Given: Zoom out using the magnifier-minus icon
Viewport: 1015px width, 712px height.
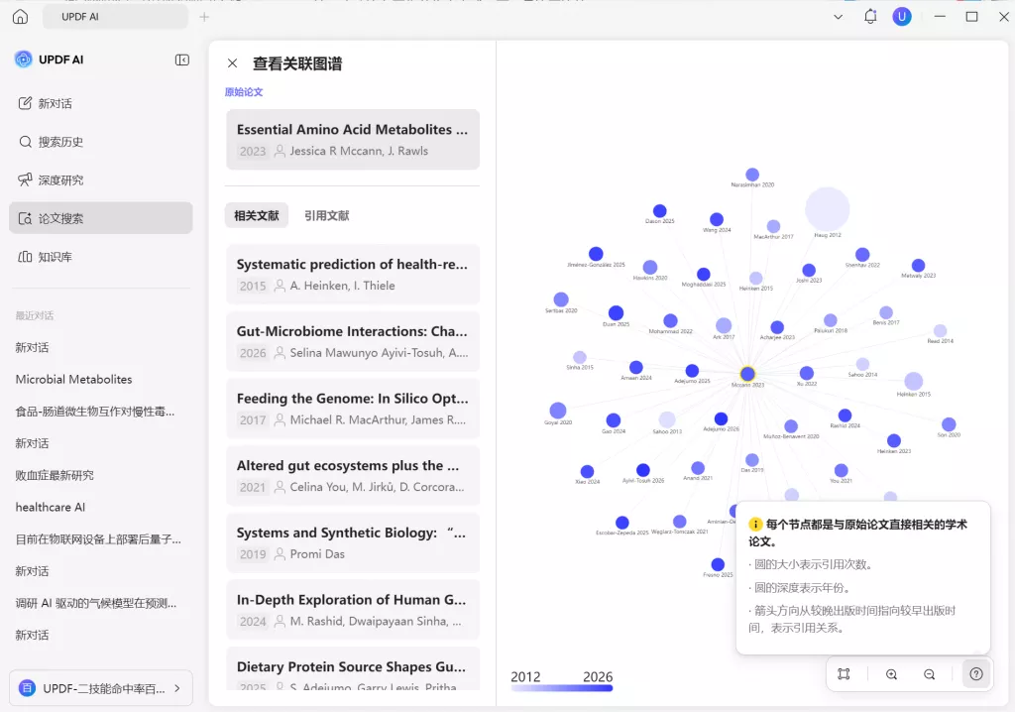Looking at the screenshot, I should (x=928, y=673).
